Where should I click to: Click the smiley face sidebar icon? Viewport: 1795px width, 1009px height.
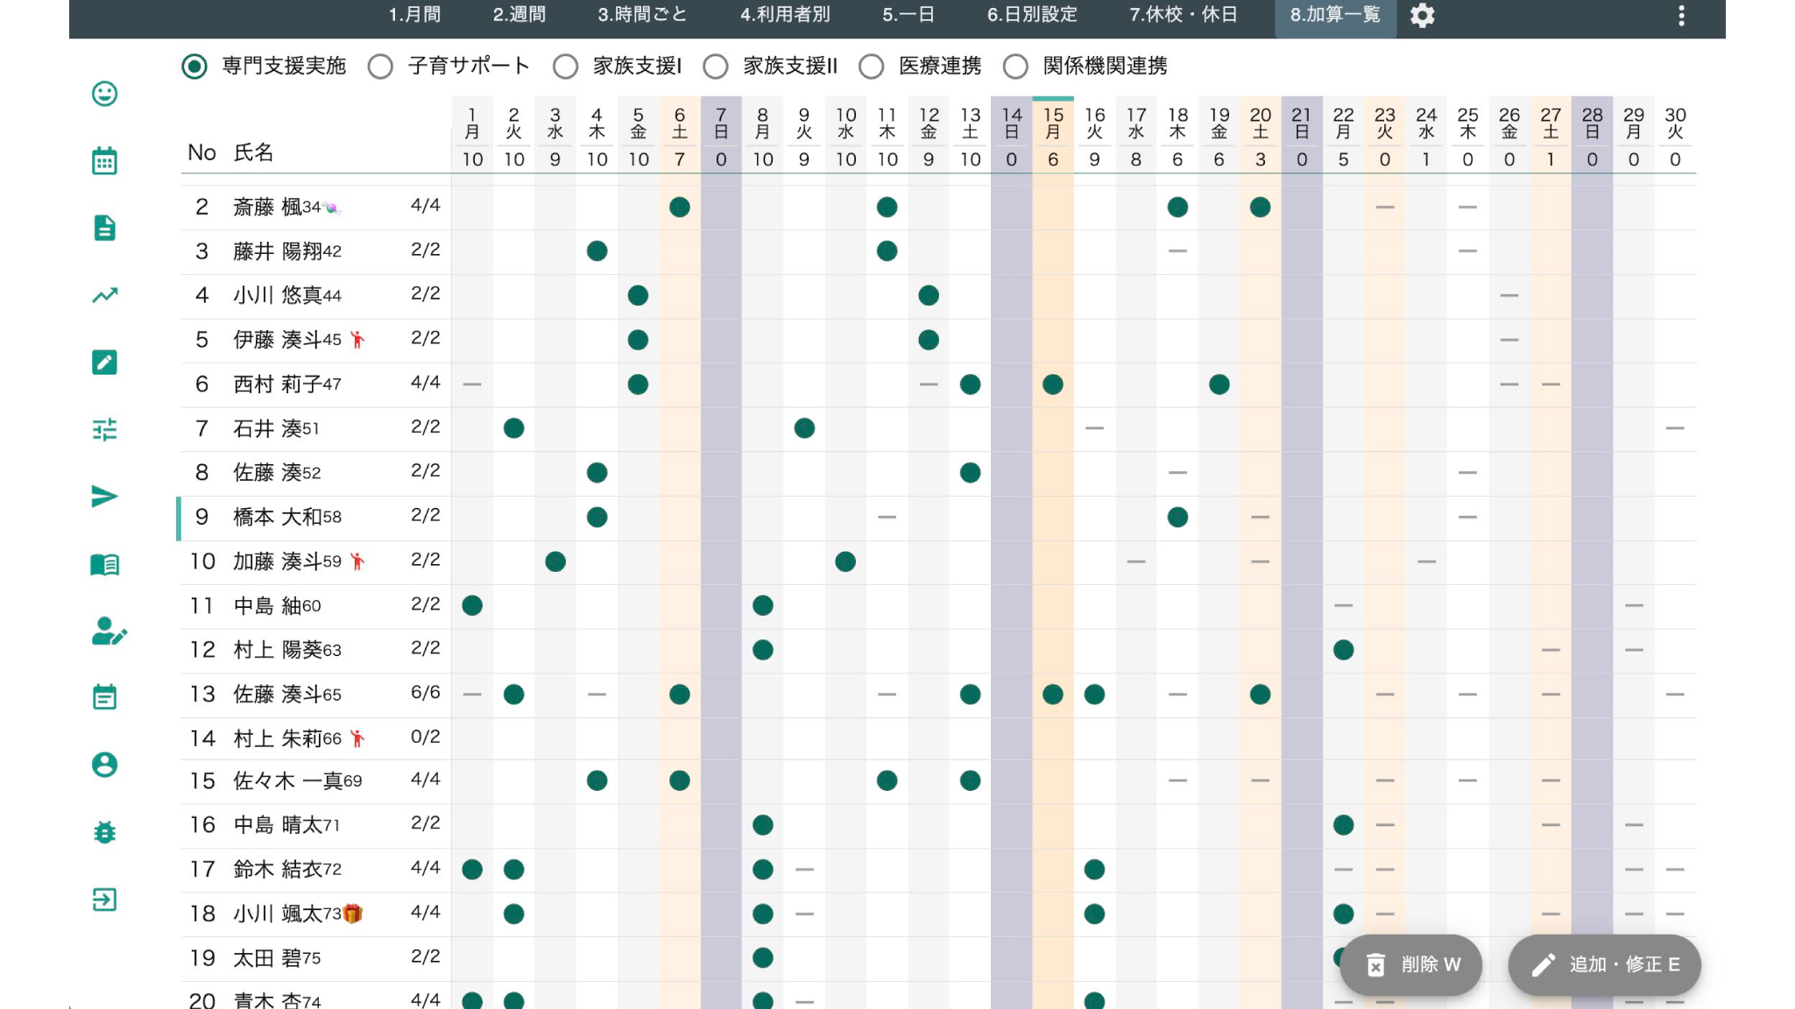(104, 94)
